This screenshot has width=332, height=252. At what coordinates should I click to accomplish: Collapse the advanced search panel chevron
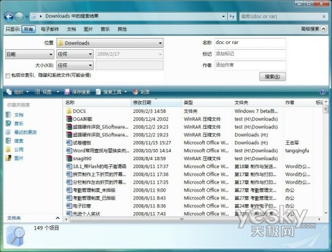coord(323,29)
